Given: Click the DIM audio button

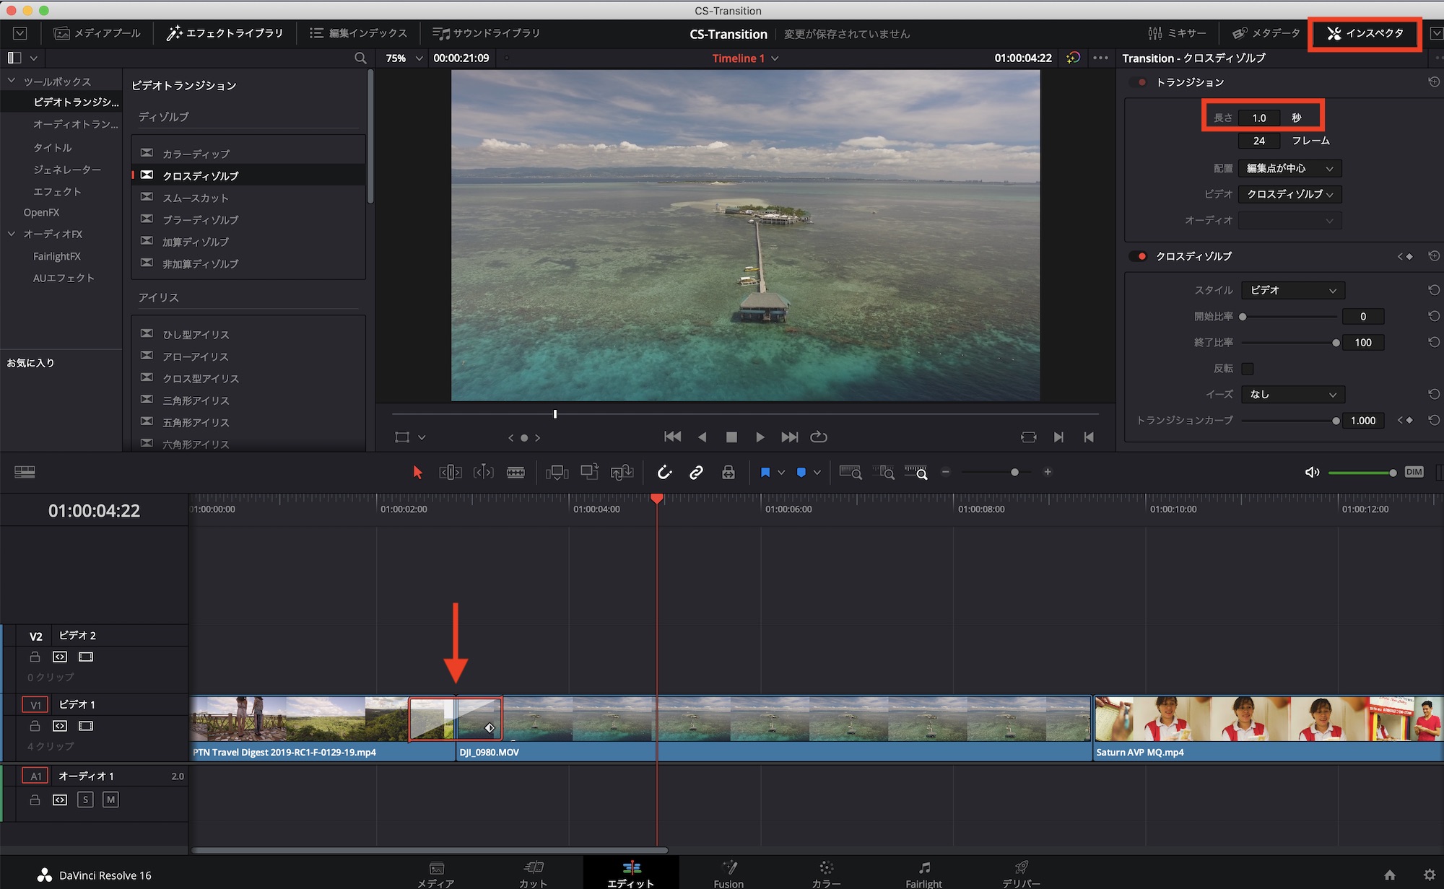Looking at the screenshot, I should coord(1414,472).
